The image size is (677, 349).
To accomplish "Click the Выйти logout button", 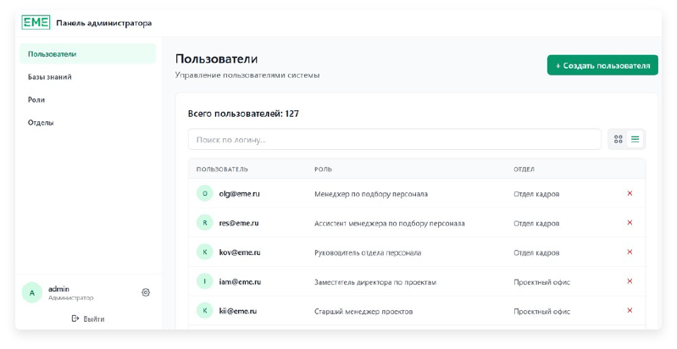I will pyautogui.click(x=88, y=319).
